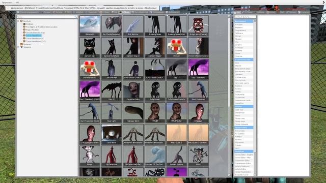Select the Cartoon Dog p2 icon
Viewport: 326px width, 183px height.
coord(155,47)
